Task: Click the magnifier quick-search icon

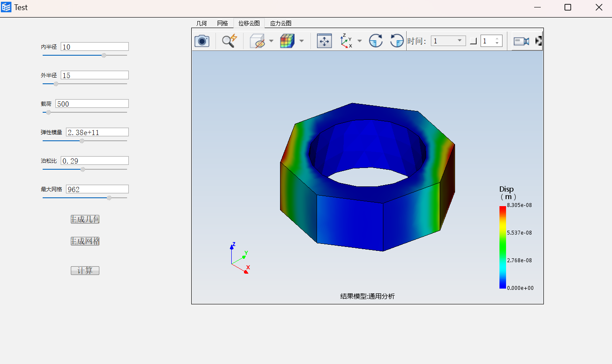Action: pyautogui.click(x=229, y=41)
